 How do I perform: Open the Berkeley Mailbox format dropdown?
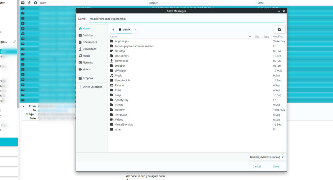pos(267,157)
